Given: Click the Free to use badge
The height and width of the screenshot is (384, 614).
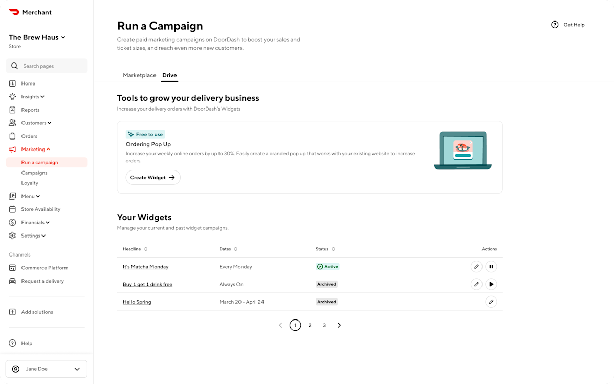Looking at the screenshot, I should (x=145, y=134).
